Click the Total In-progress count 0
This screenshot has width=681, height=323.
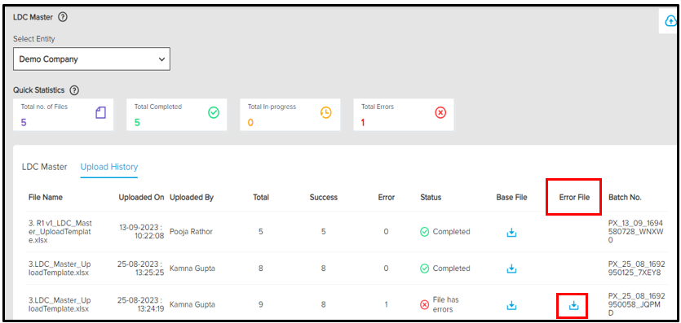[250, 123]
